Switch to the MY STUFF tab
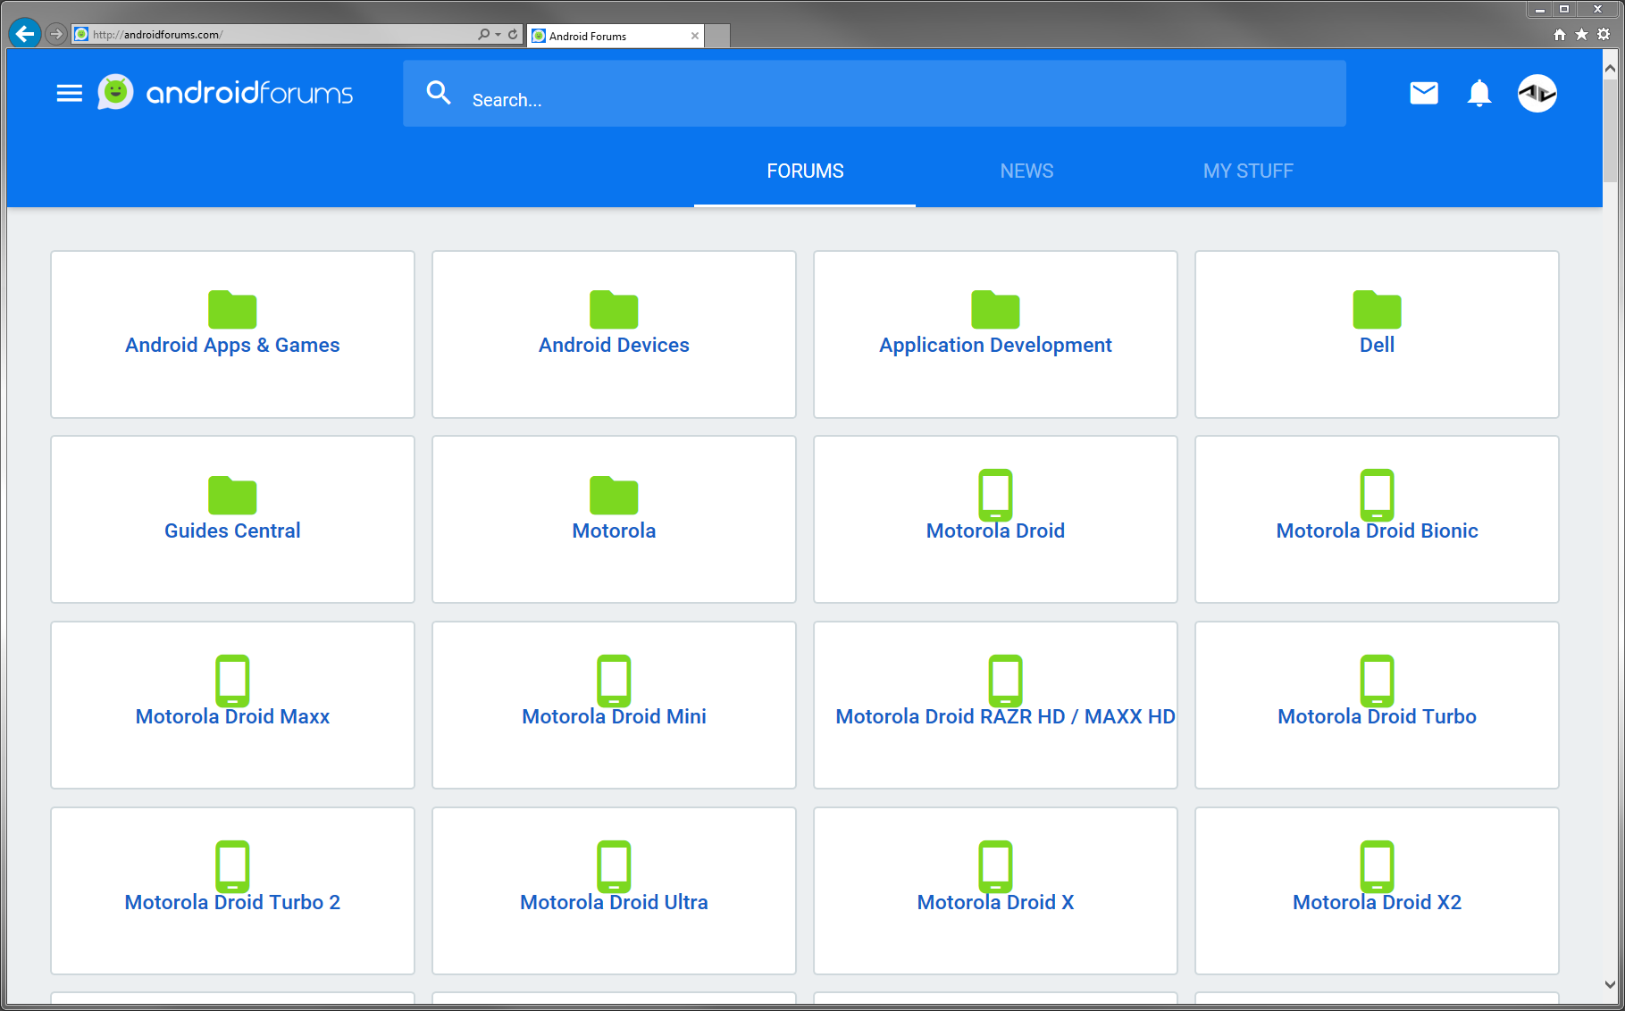Screen dimensions: 1625x1011 1248,171
